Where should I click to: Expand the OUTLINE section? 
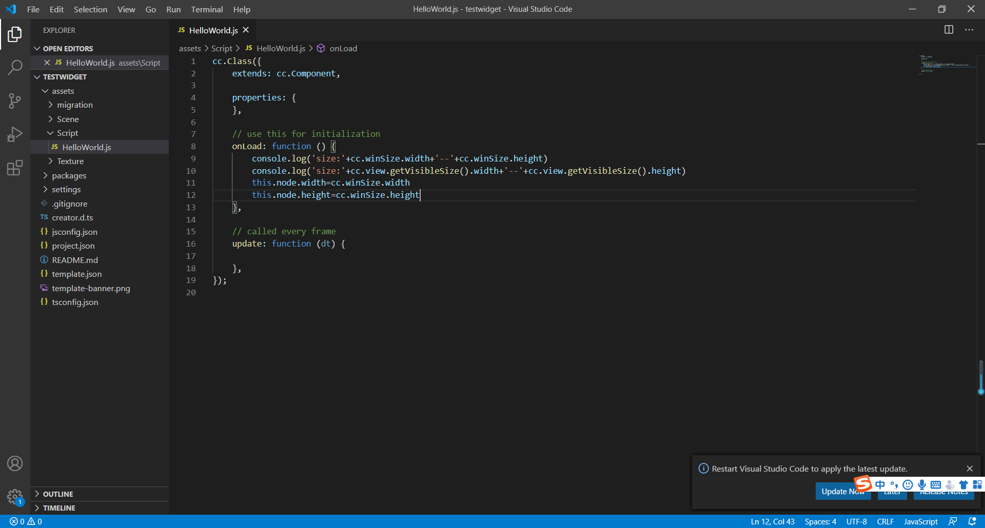coord(58,494)
